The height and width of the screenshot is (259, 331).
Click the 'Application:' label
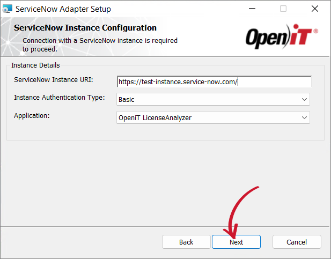pyautogui.click(x=32, y=116)
